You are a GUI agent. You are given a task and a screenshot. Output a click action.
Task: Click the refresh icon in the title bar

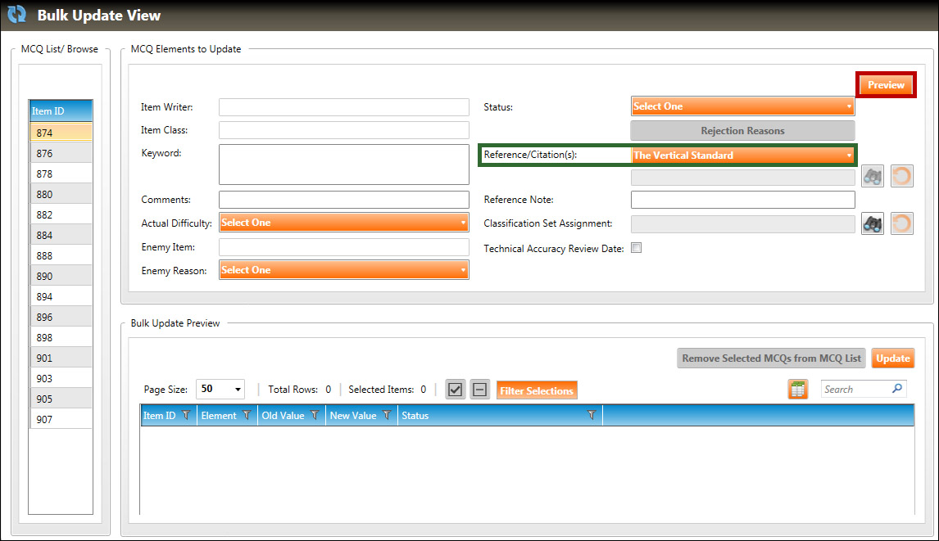click(17, 15)
